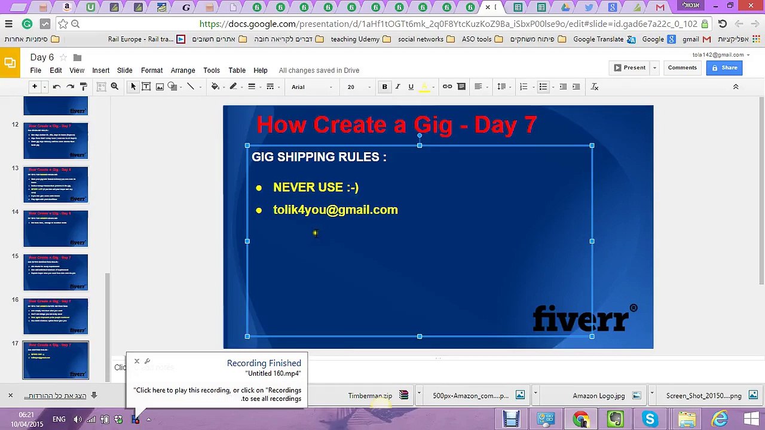This screenshot has height=430, width=765.
Task: Move presentation using the folder icon
Action: [77, 57]
